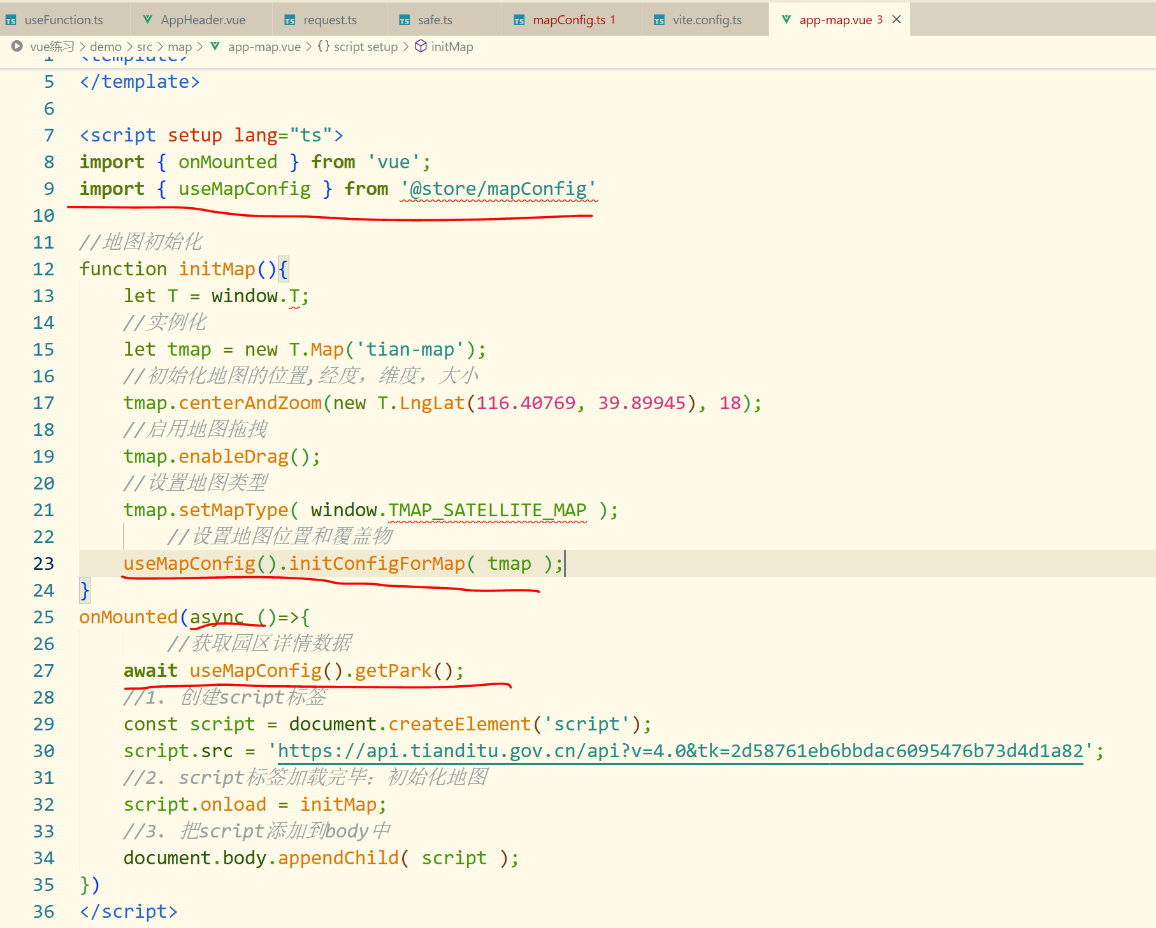The height and width of the screenshot is (928, 1156).
Task: Click the TS icon on request.ts tab
Action: click(290, 20)
